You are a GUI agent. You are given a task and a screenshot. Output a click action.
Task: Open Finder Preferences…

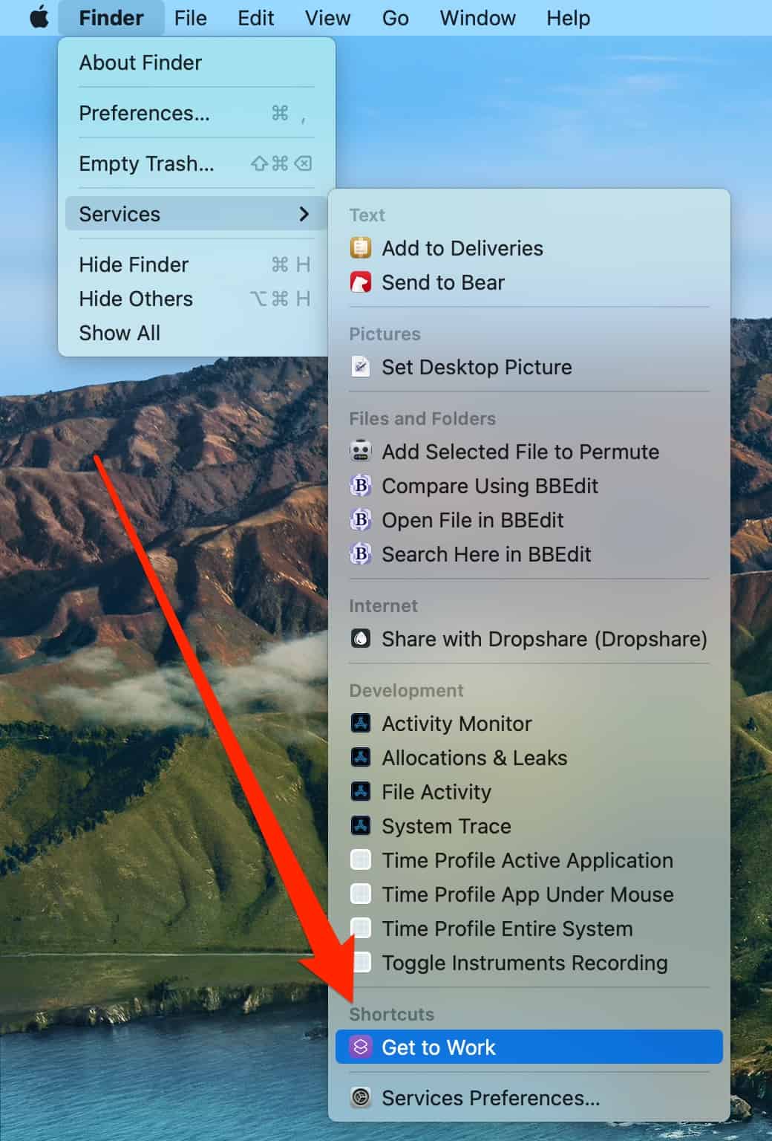[x=196, y=113]
